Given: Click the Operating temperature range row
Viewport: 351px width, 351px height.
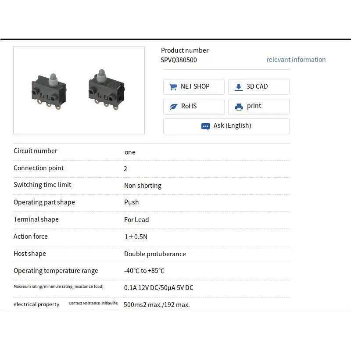Looking at the screenshot, I should point(151,271).
